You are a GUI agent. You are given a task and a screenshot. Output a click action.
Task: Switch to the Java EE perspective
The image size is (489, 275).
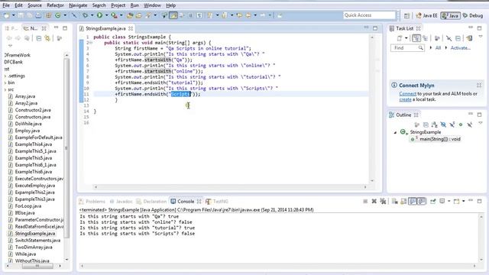tap(426, 15)
